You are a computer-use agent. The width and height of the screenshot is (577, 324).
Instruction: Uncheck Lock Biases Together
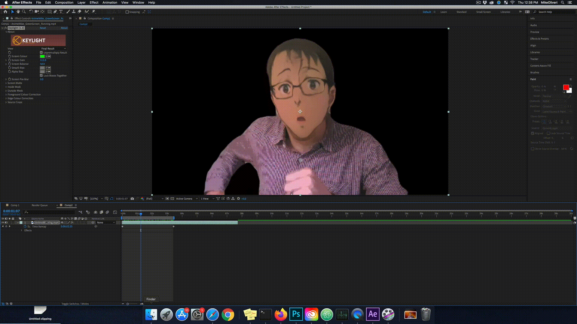(41, 76)
